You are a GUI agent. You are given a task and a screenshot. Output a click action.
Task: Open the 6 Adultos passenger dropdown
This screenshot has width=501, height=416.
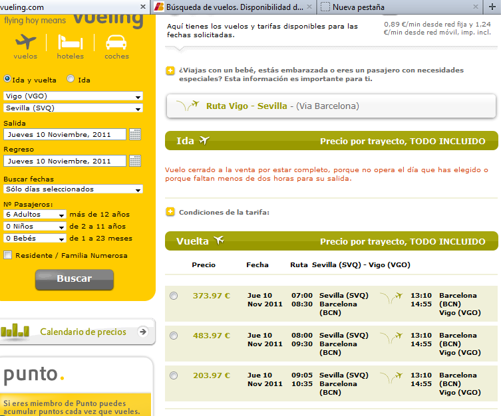pos(35,215)
